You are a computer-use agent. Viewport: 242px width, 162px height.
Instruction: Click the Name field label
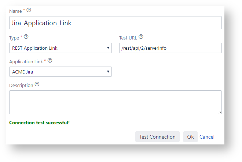pyautogui.click(x=15, y=11)
